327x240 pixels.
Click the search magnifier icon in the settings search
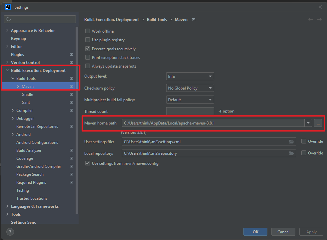(8, 19)
